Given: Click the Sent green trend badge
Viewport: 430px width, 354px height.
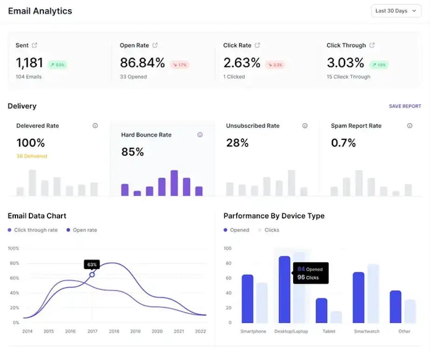Looking at the screenshot, I should point(57,65).
